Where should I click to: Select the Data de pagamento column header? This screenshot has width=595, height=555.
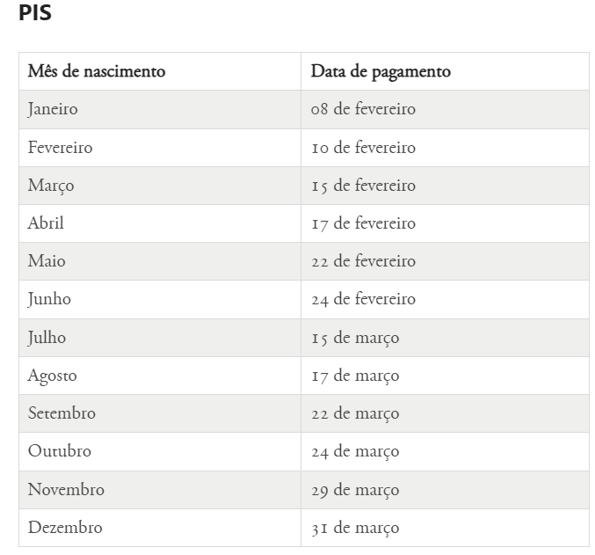[x=445, y=71]
